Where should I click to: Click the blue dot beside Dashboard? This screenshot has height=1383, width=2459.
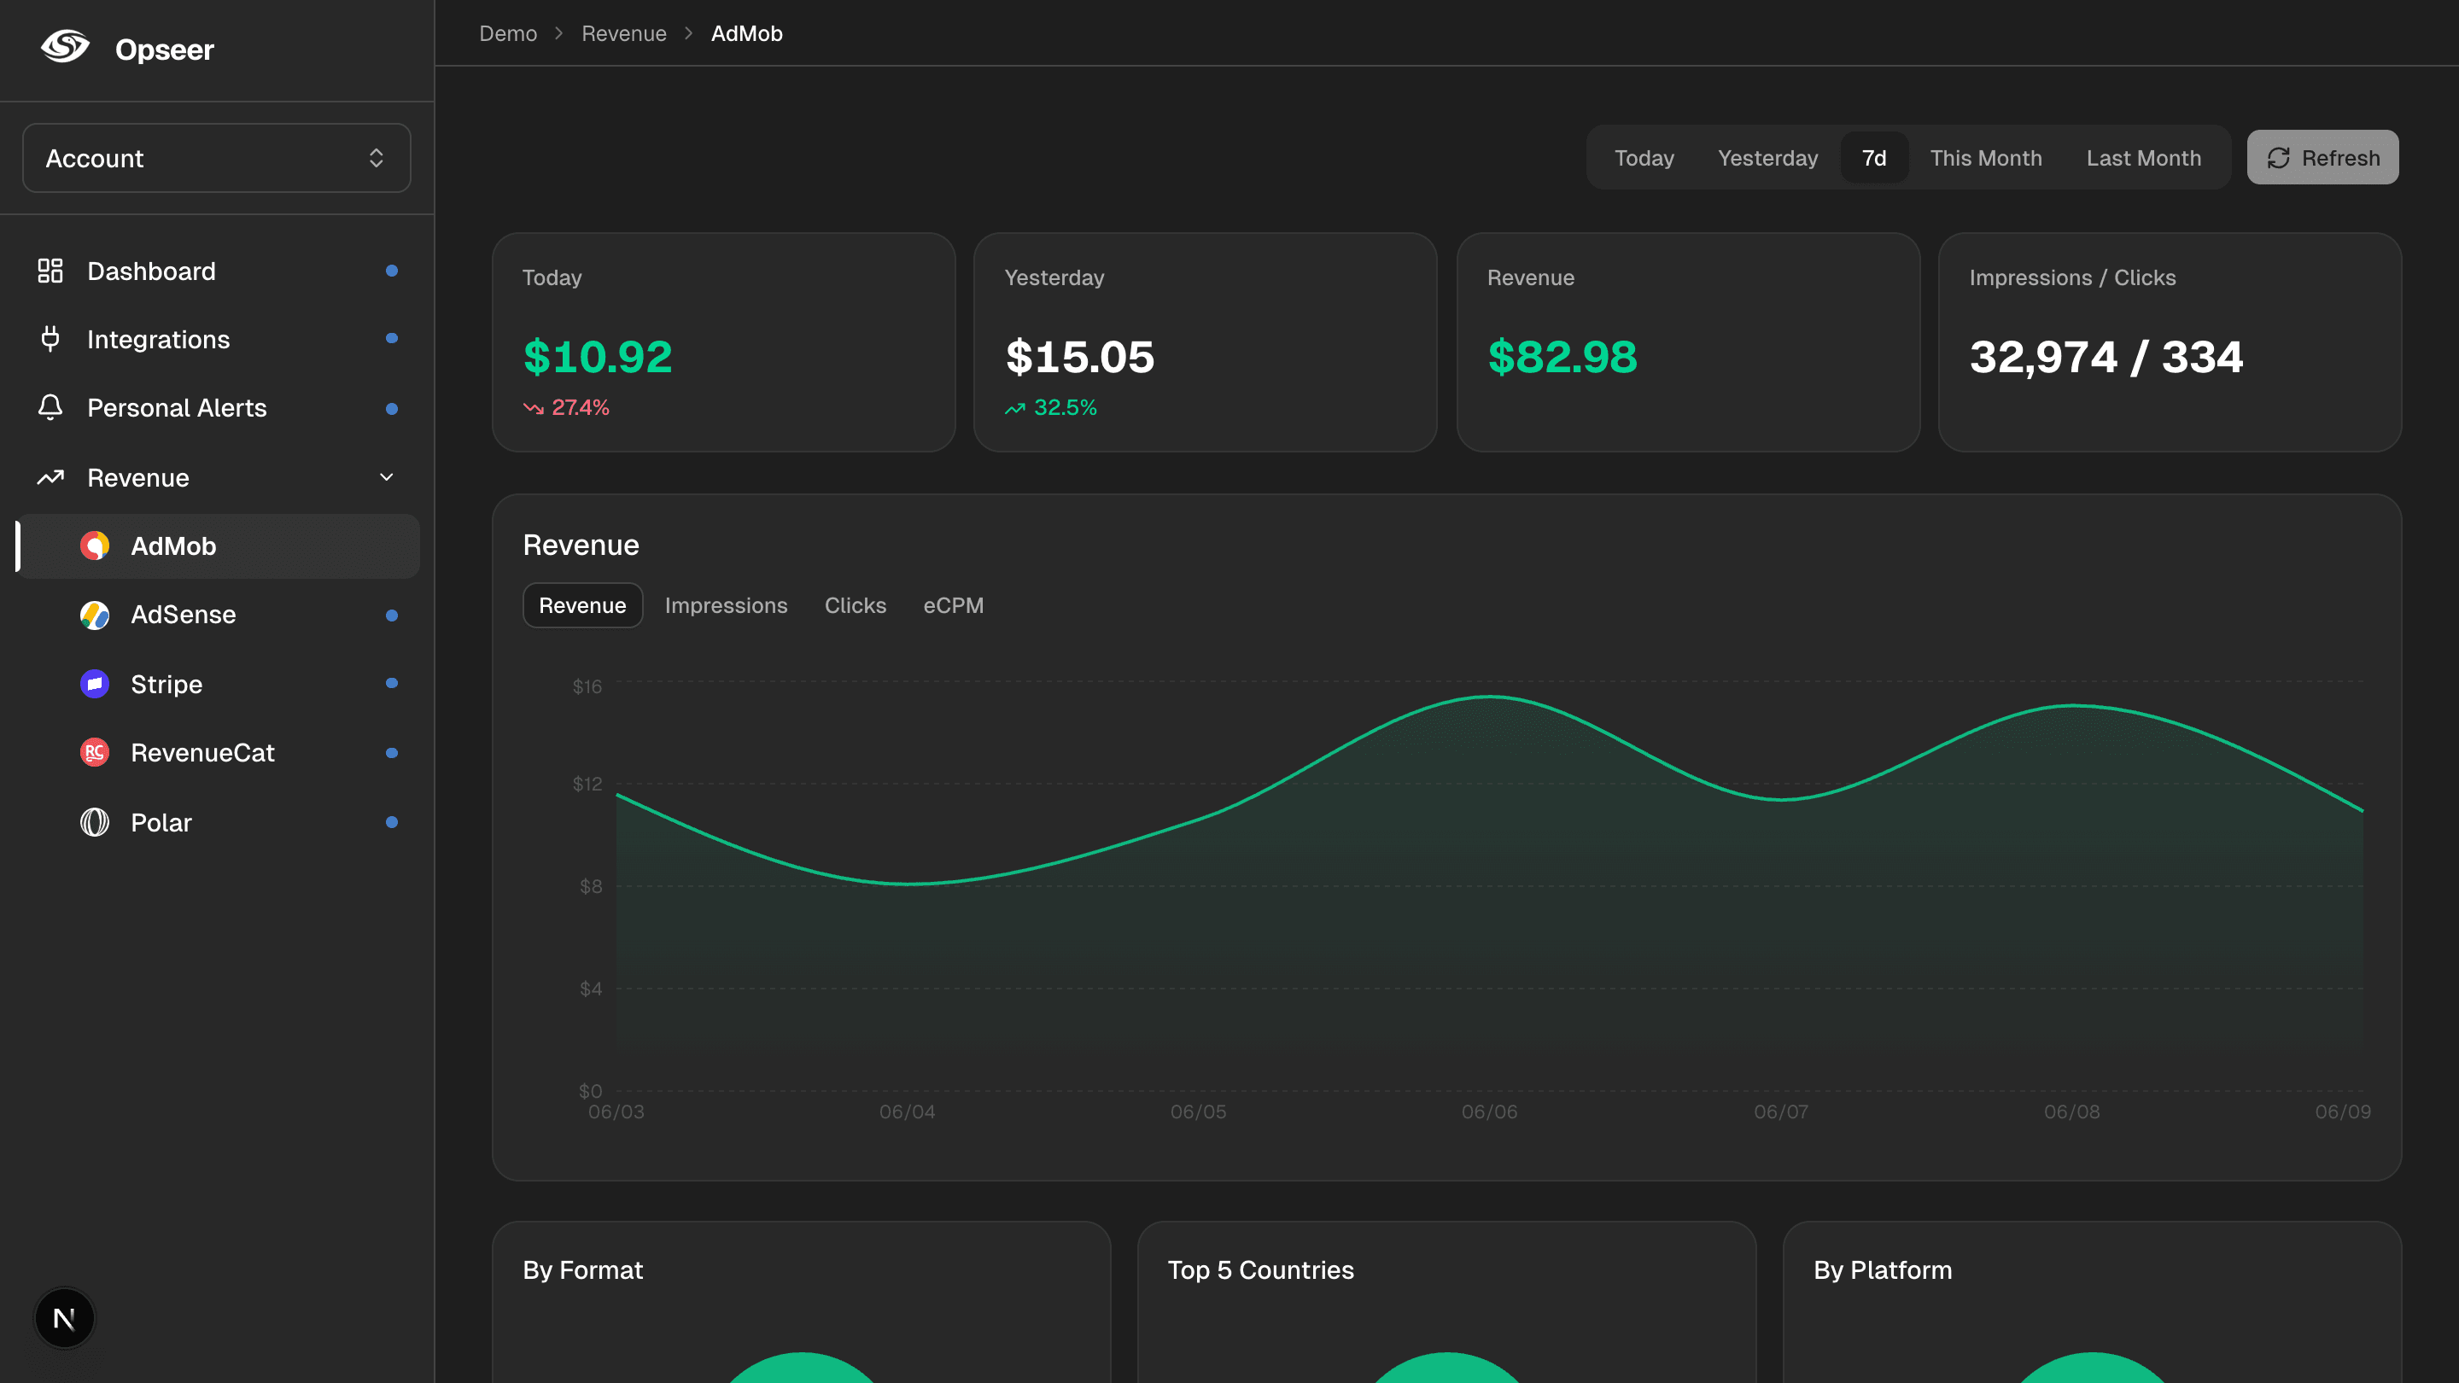click(391, 271)
